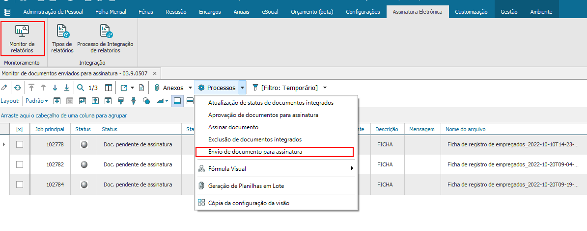Select Envio de documento para assinatura
The image size is (587, 231).
275,152
